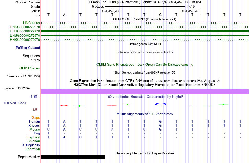The height and width of the screenshot is (163, 249).
Task: Click the OMIM Genes track label
Action: click(30, 68)
